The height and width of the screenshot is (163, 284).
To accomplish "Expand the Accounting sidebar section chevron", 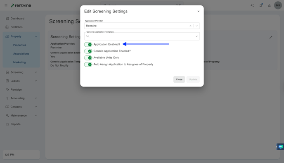I will pyautogui.click(x=36, y=98).
